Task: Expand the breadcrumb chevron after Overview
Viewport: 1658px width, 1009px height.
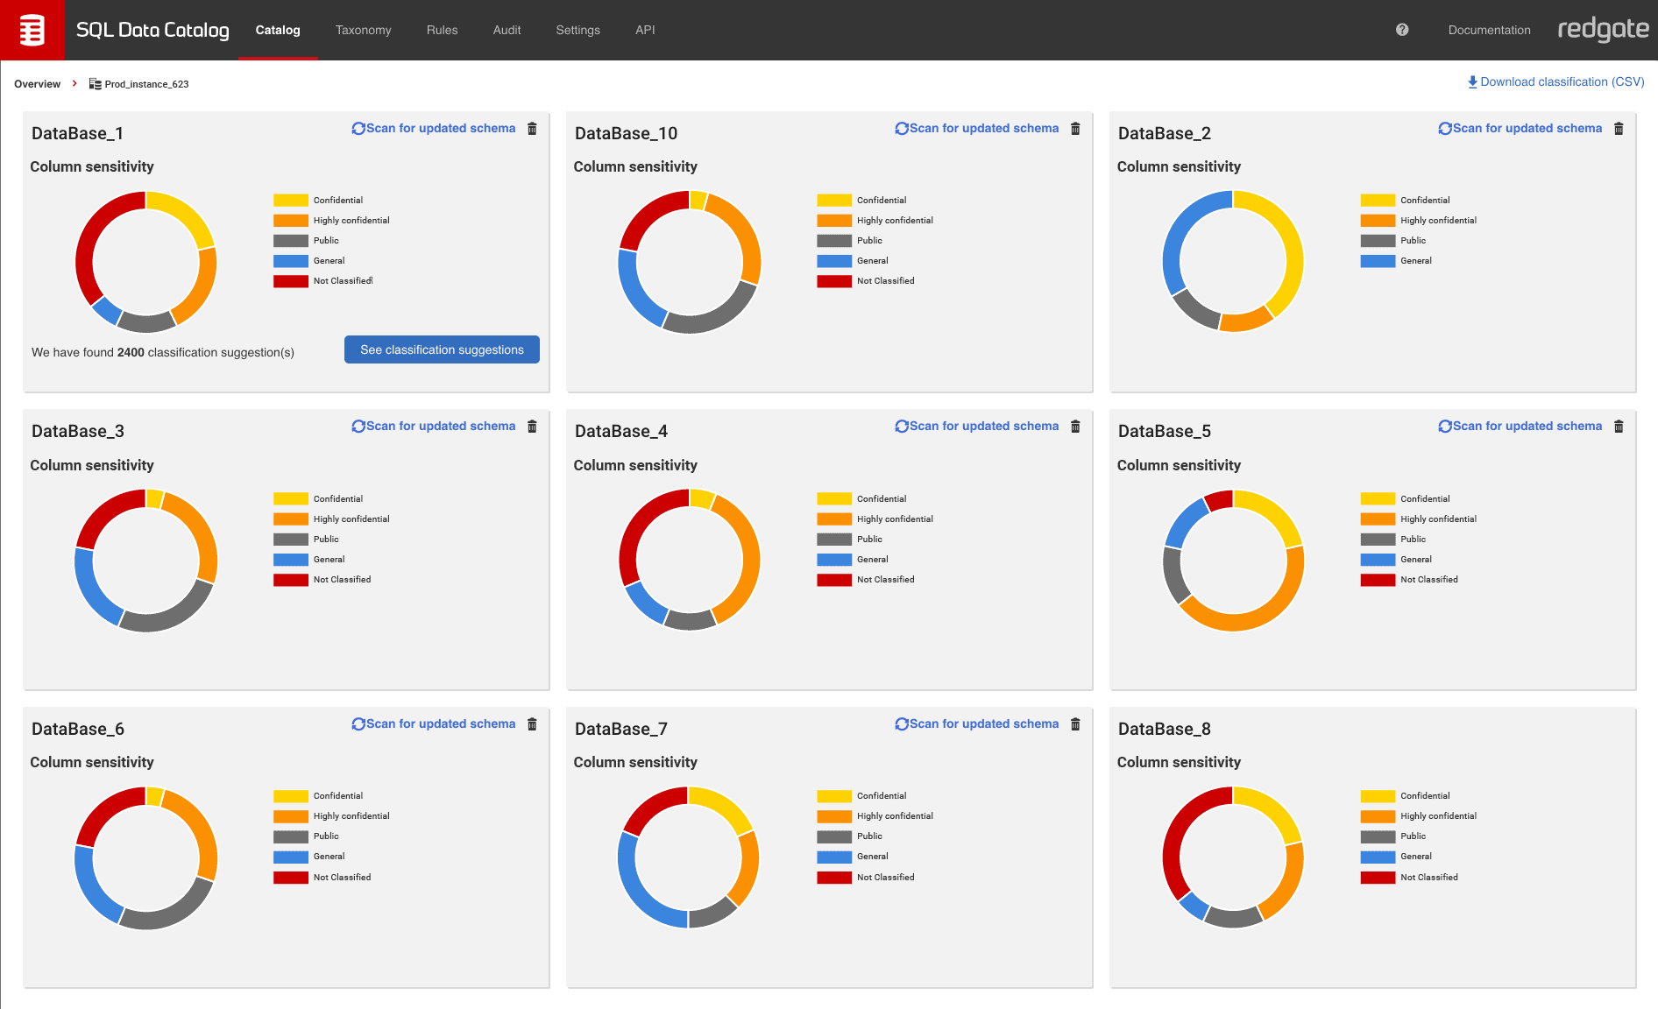Action: point(74,83)
